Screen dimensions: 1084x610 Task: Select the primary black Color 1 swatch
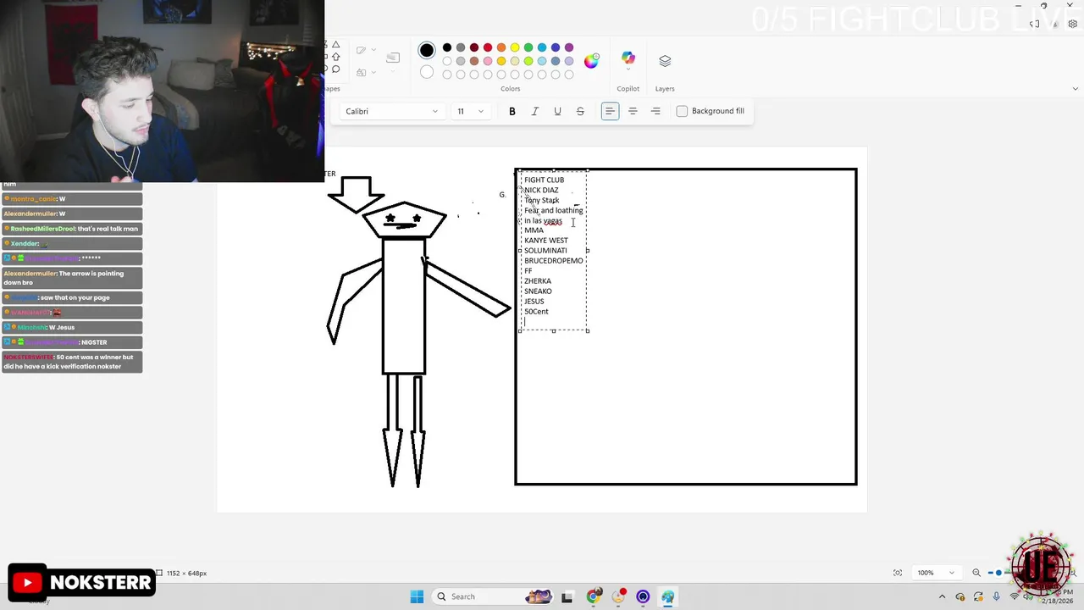click(427, 50)
